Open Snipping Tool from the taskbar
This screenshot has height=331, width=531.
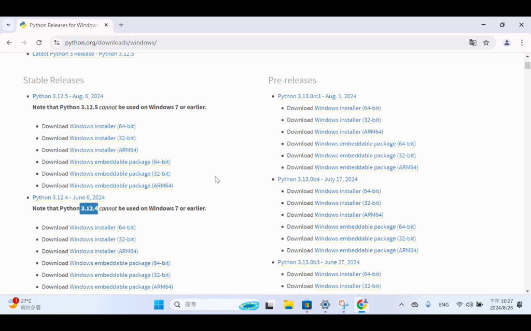[x=343, y=305]
